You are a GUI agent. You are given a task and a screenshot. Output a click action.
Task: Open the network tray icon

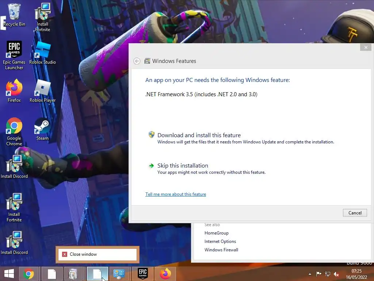(x=328, y=274)
